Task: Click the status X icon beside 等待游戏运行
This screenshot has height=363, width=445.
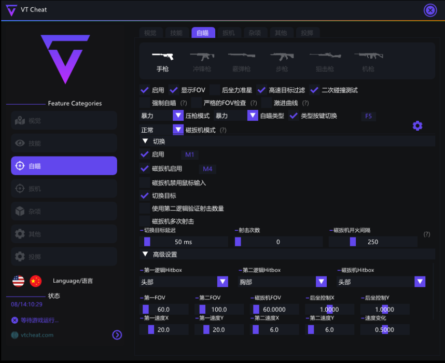Action: click(x=15, y=320)
